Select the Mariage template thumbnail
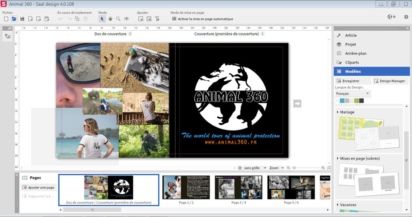Viewport: 412px width, 217px height. (369, 133)
